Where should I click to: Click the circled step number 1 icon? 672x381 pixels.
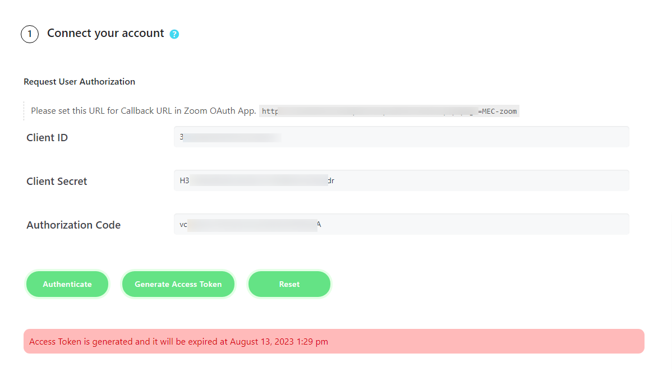[30, 34]
